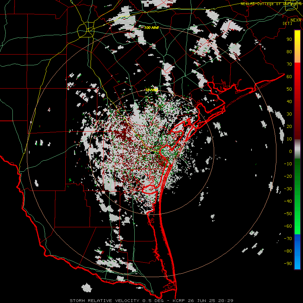Select the -50 value on the velocity scale
This screenshot has height=303, width=303.
point(288,214)
